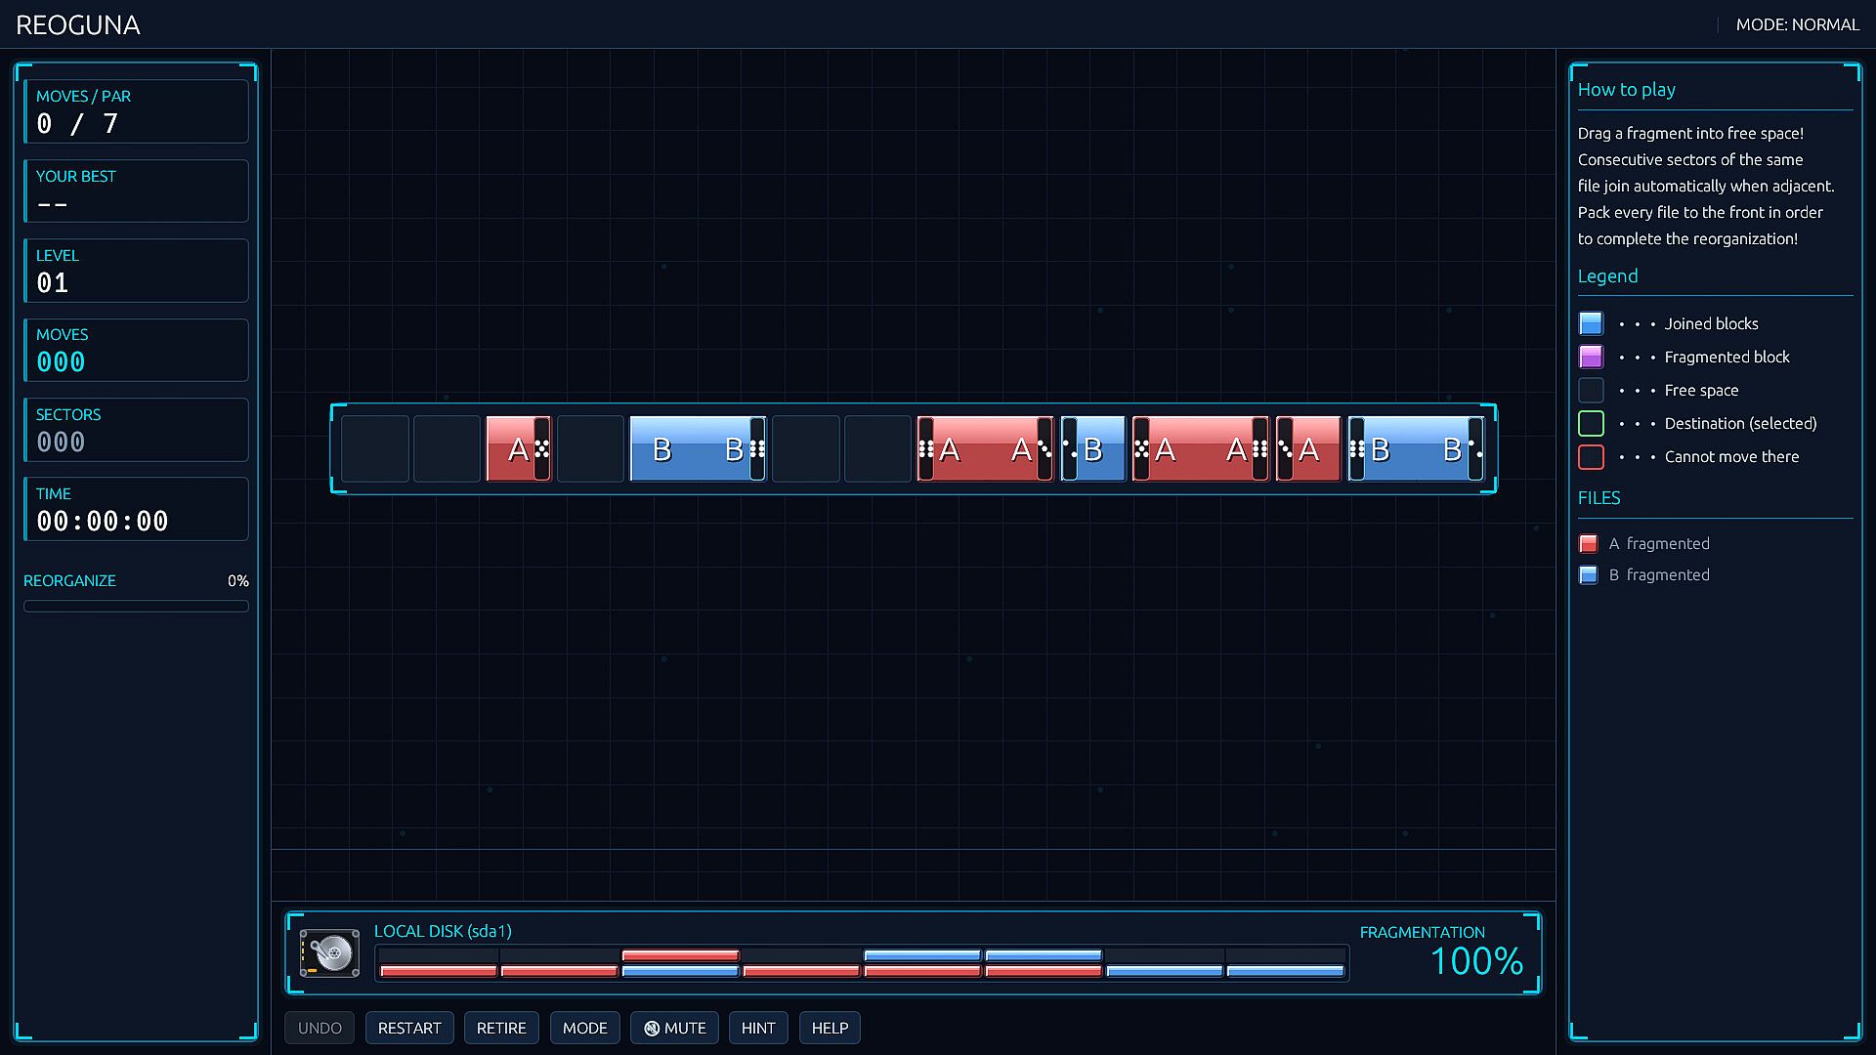1876x1055 pixels.
Task: Click the Fragmented block purple legend swatch
Action: (1591, 357)
